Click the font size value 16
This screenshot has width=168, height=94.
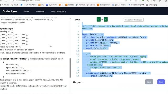[102, 20]
